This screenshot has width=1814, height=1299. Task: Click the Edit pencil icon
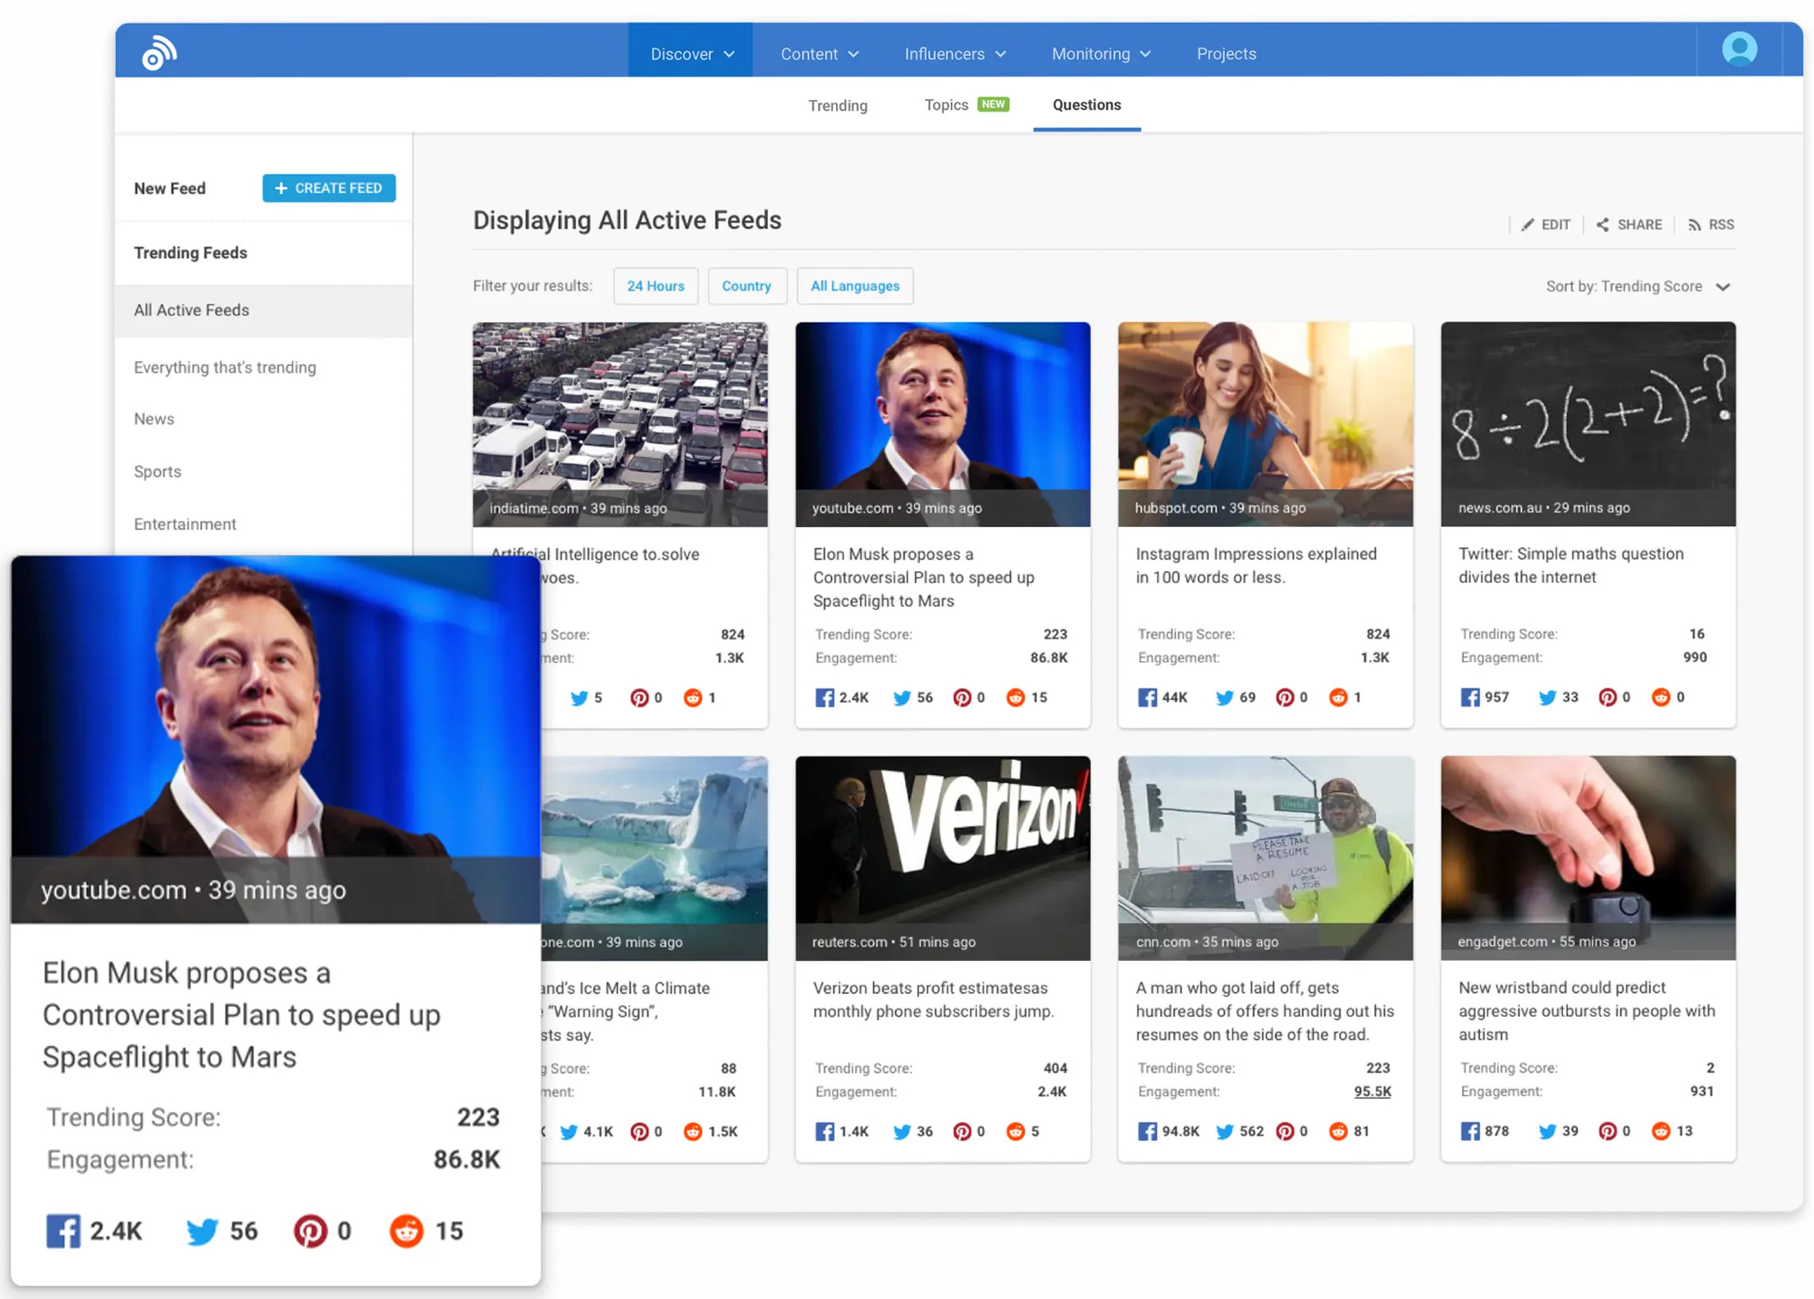[1527, 225]
